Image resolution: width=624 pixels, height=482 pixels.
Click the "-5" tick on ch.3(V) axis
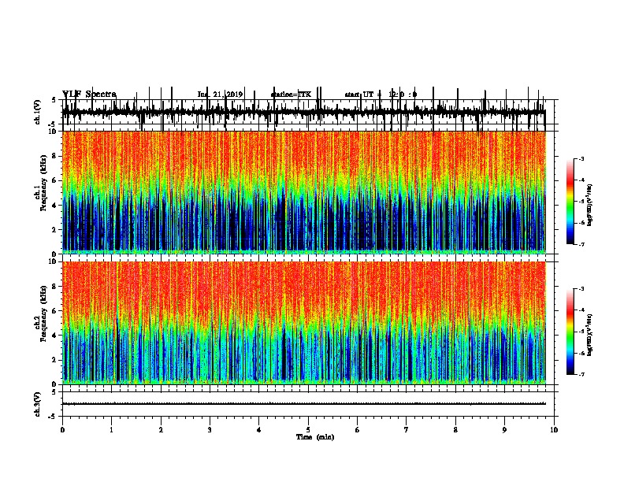(x=53, y=417)
